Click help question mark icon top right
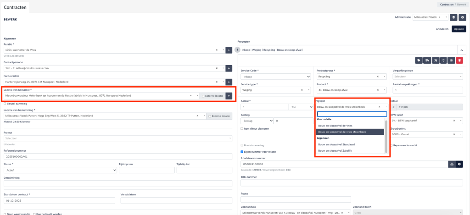 pos(463,17)
